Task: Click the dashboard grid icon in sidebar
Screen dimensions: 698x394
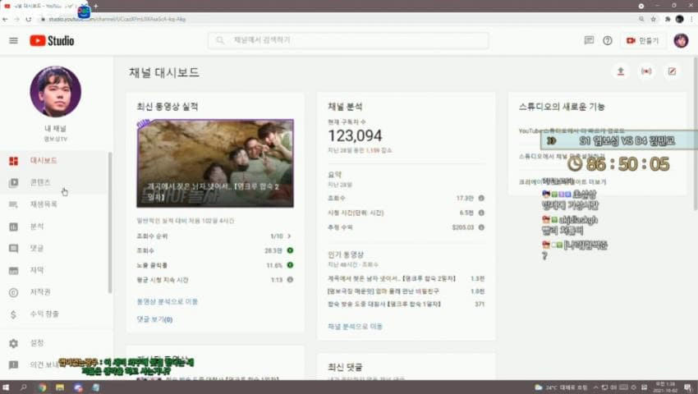Action: (14, 161)
